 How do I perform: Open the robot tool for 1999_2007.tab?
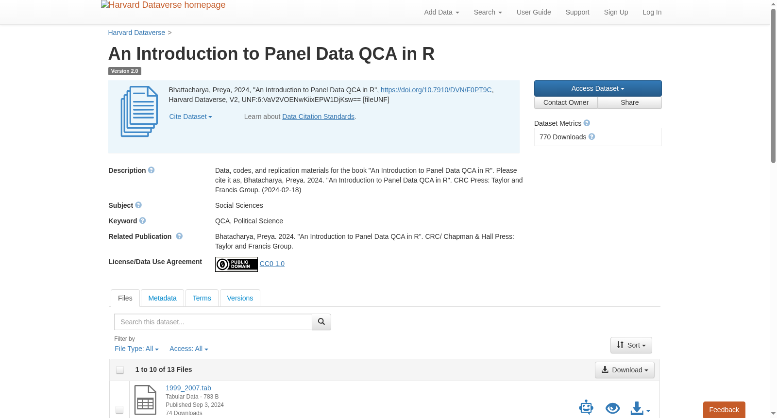586,407
